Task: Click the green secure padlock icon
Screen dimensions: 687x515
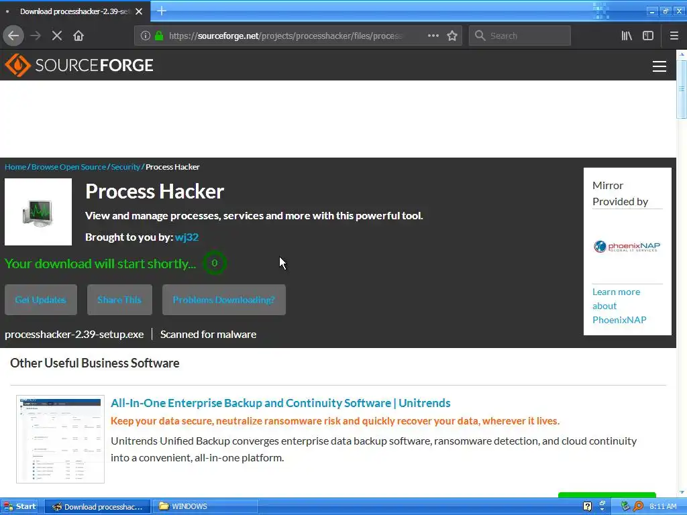Action: (x=159, y=36)
